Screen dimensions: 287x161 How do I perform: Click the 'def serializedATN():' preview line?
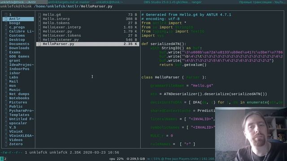164,44
